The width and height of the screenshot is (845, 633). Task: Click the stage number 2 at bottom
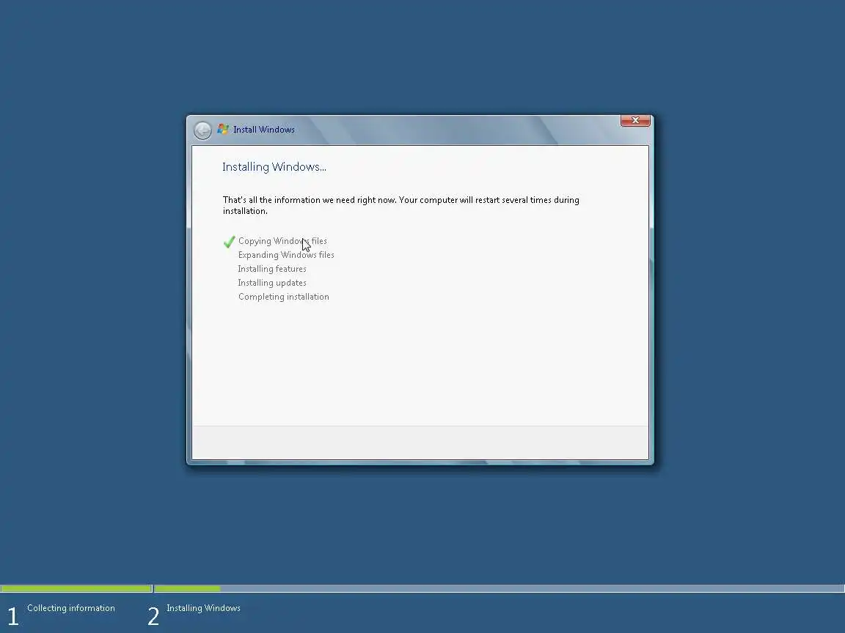153,615
